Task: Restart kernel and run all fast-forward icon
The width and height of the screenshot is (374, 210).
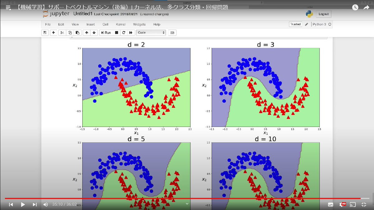Action: 131,32
